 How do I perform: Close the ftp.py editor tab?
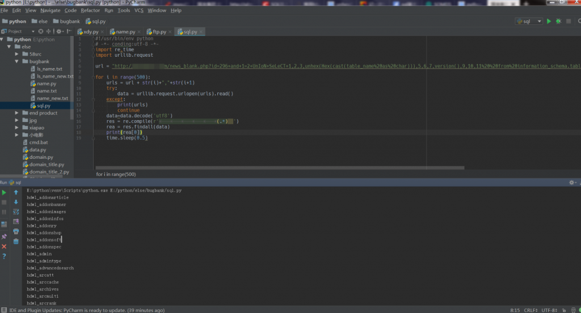point(170,32)
